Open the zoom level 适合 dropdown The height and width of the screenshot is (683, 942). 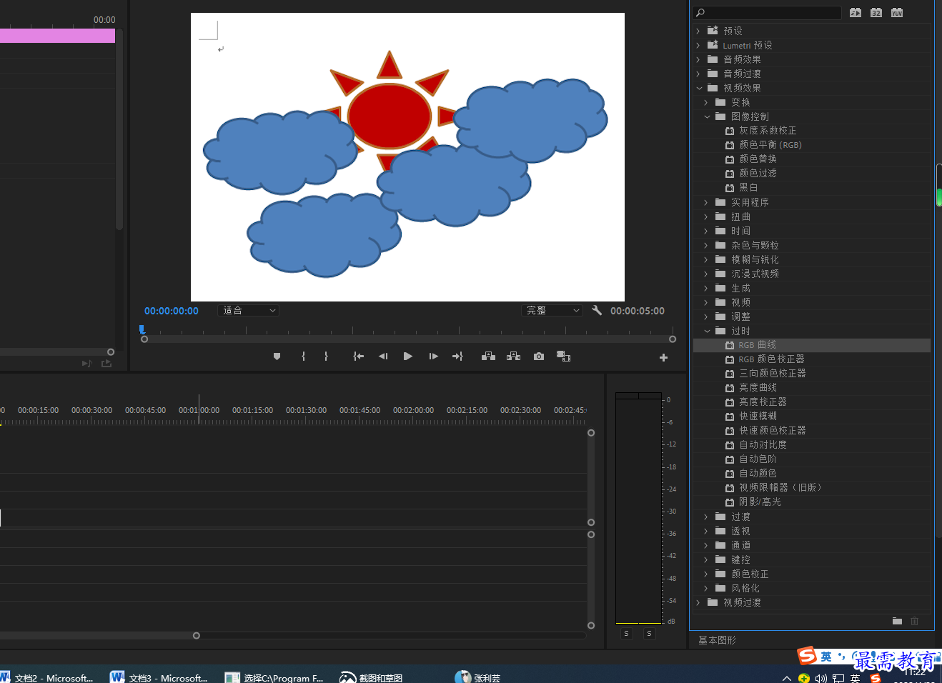(248, 311)
